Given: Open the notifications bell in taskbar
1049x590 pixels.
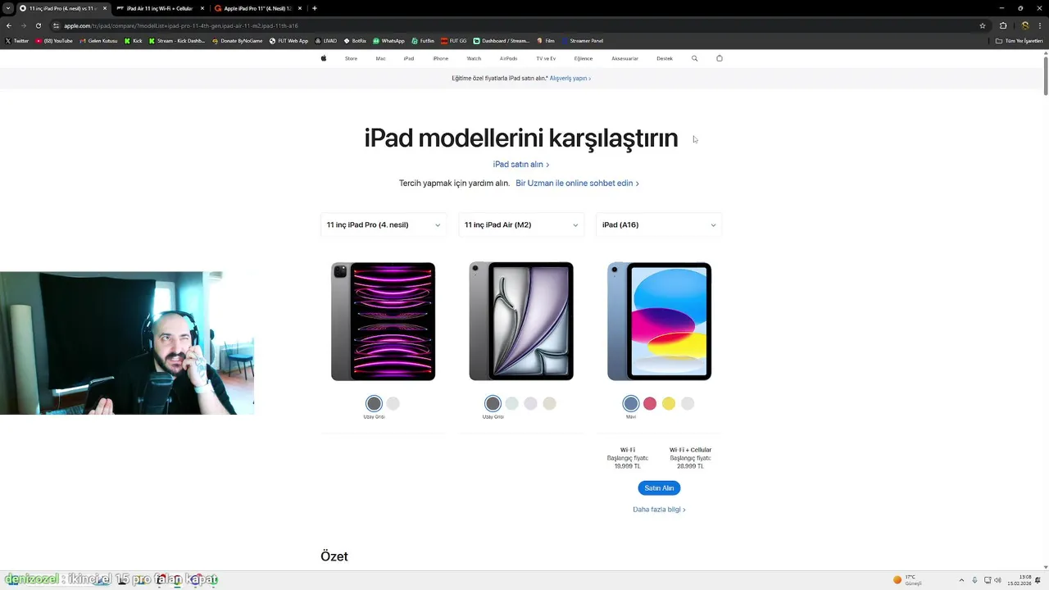Looking at the screenshot, I should tap(1038, 580).
